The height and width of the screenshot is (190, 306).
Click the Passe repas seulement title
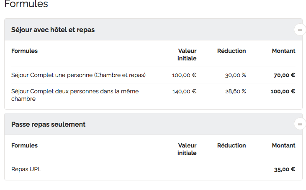48,124
